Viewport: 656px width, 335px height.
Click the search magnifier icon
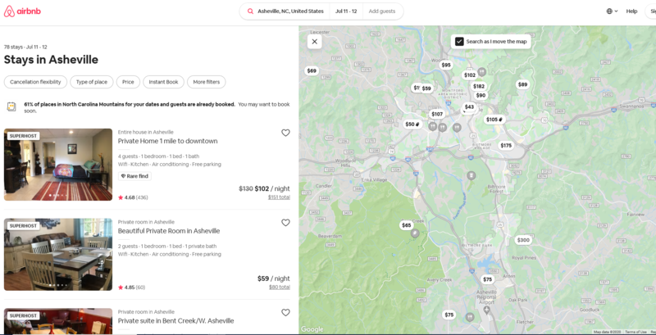[x=250, y=11]
